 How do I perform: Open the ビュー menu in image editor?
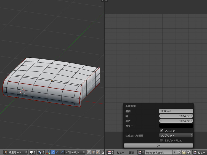tap(121, 152)
